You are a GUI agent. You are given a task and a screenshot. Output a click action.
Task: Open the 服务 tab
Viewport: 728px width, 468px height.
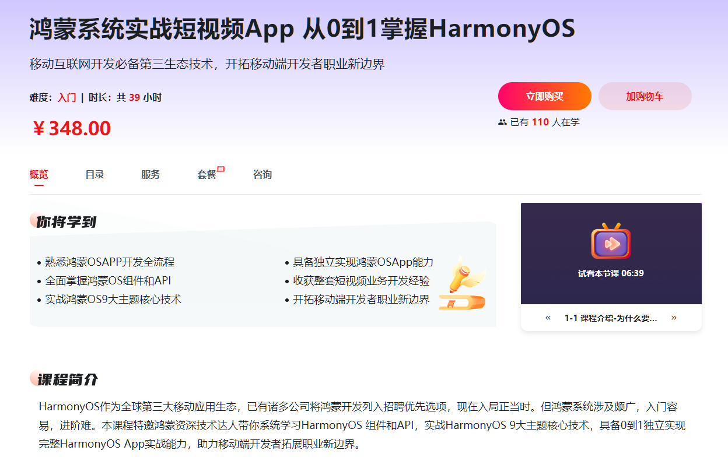150,174
